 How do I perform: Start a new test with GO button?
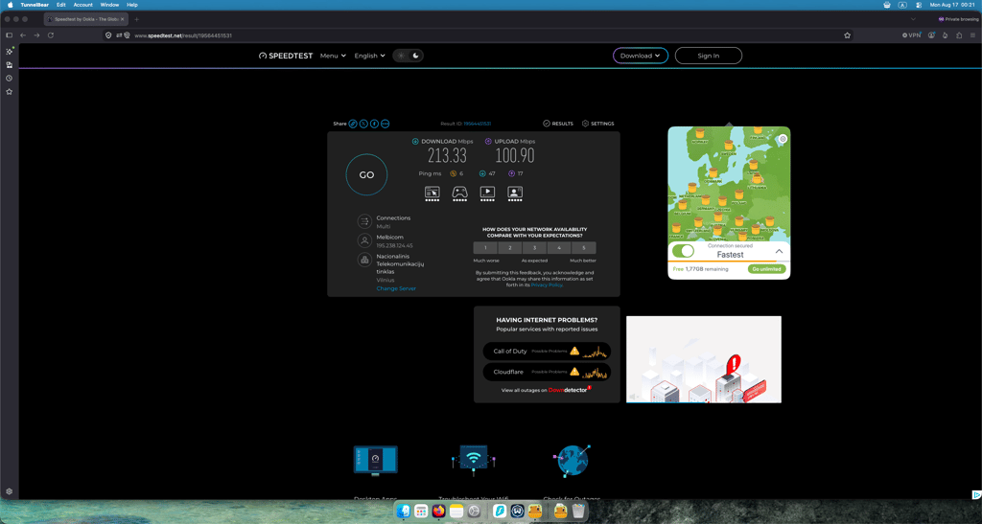[x=366, y=175]
